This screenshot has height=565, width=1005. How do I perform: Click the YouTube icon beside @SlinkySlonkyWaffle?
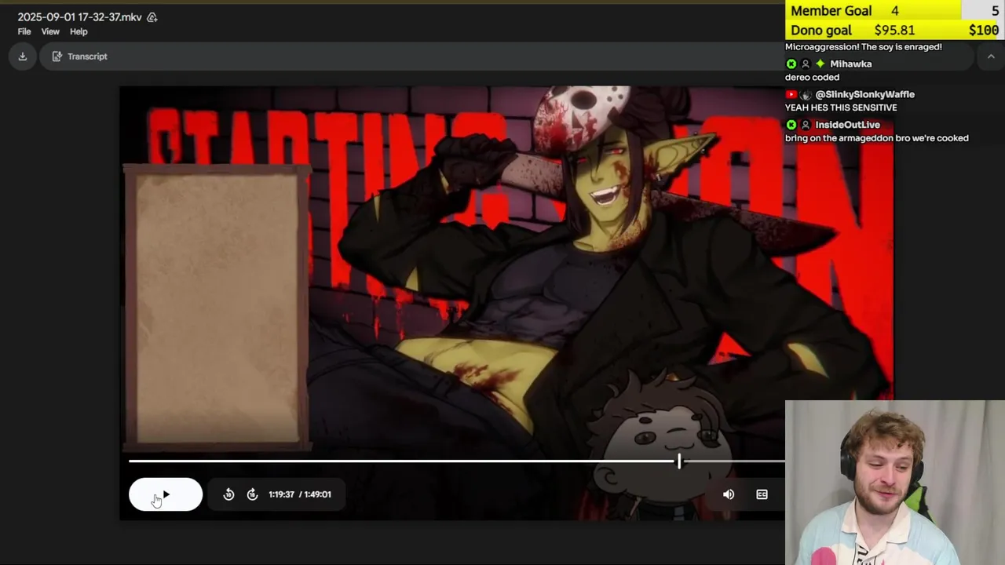(791, 94)
